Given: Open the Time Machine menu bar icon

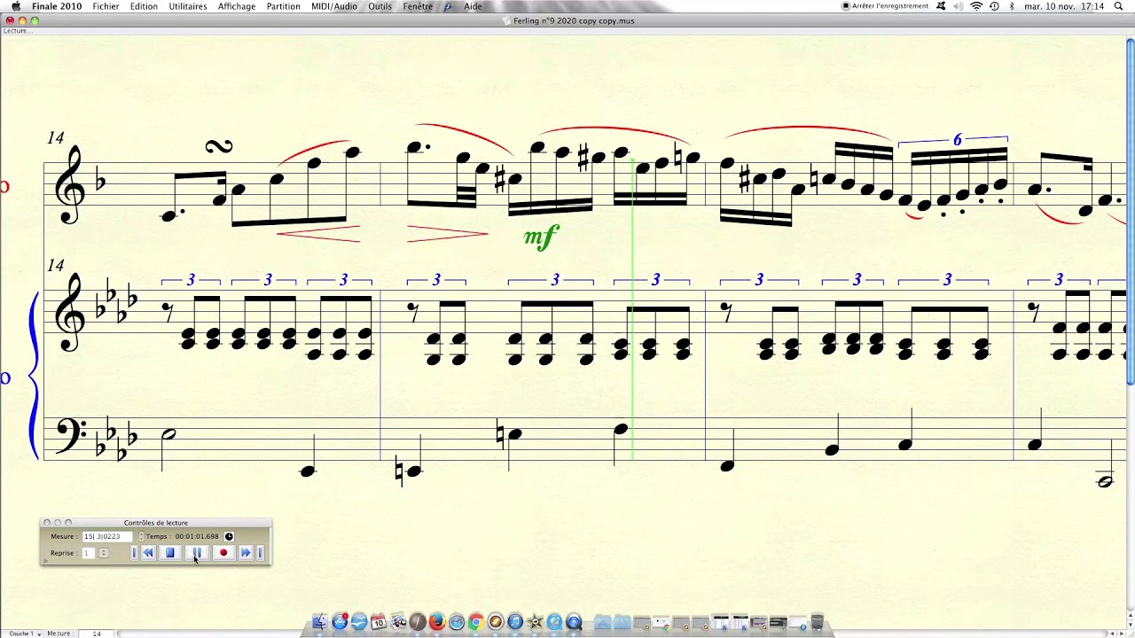Looking at the screenshot, I should [994, 6].
